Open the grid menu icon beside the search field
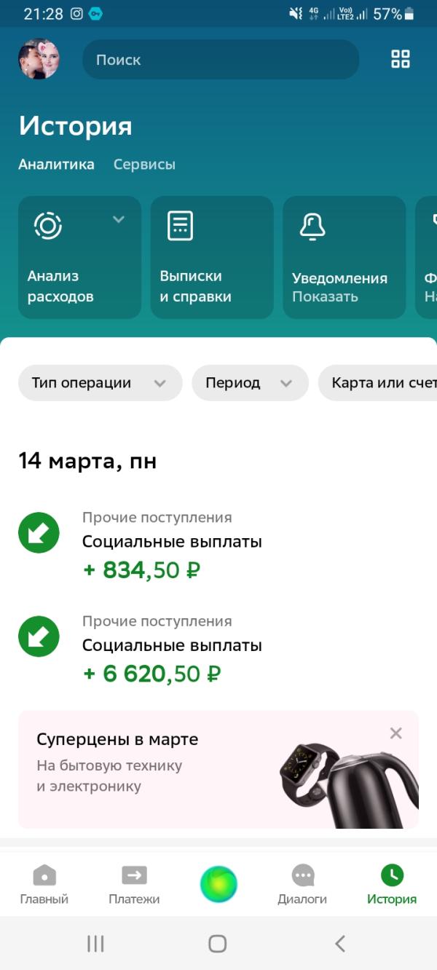The image size is (437, 970). tap(401, 59)
